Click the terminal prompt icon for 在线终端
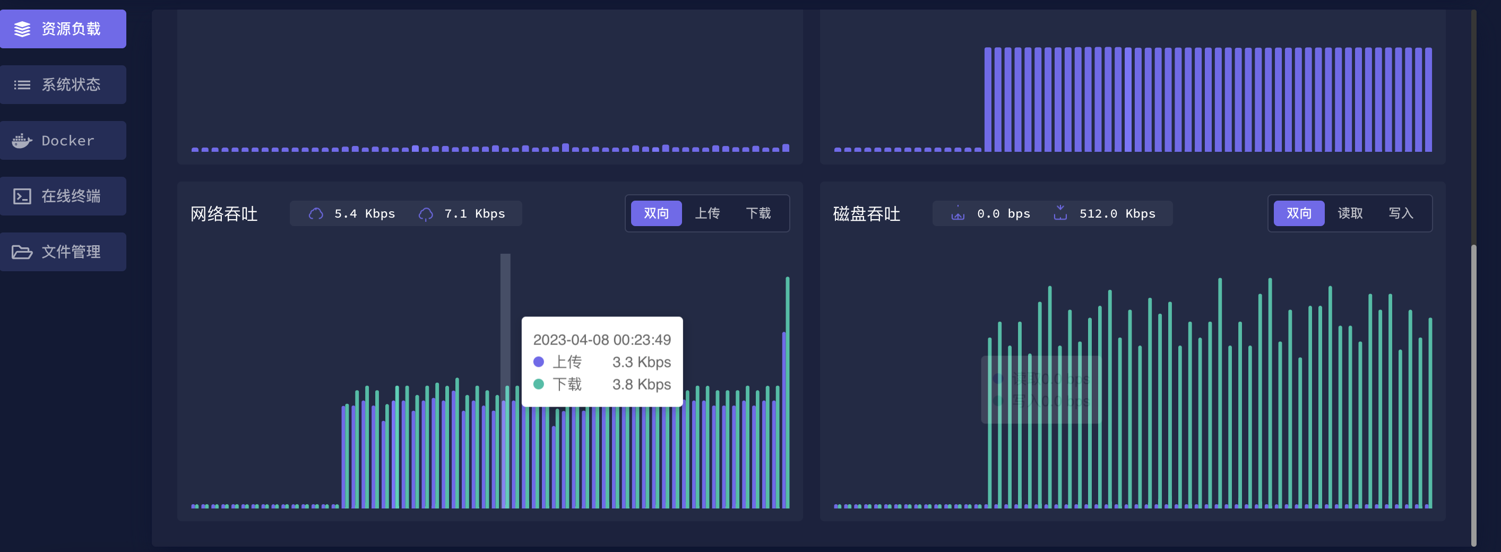This screenshot has width=1501, height=552. click(22, 196)
